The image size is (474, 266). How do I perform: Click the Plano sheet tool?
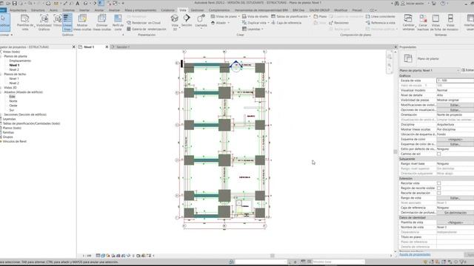coord(320,16)
